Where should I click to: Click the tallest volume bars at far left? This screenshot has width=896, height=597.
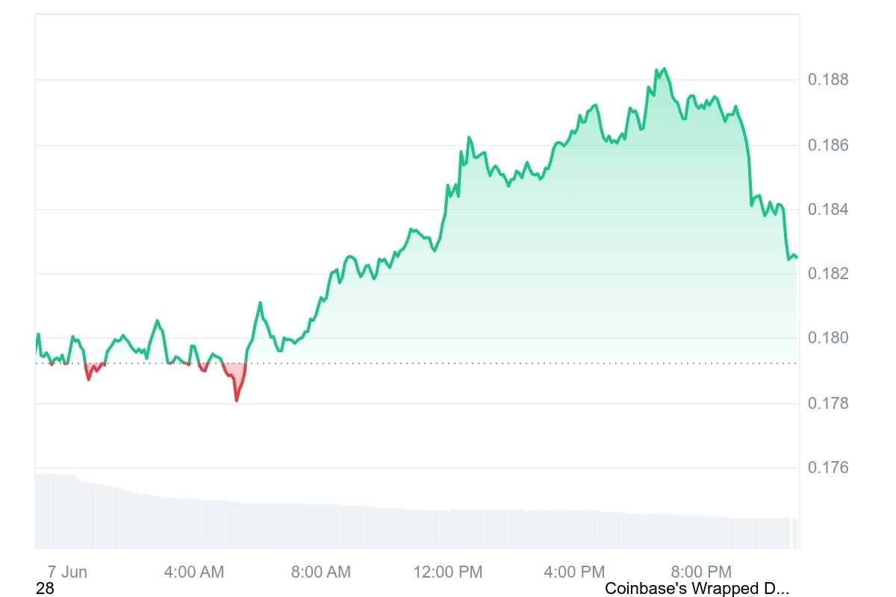click(x=45, y=511)
